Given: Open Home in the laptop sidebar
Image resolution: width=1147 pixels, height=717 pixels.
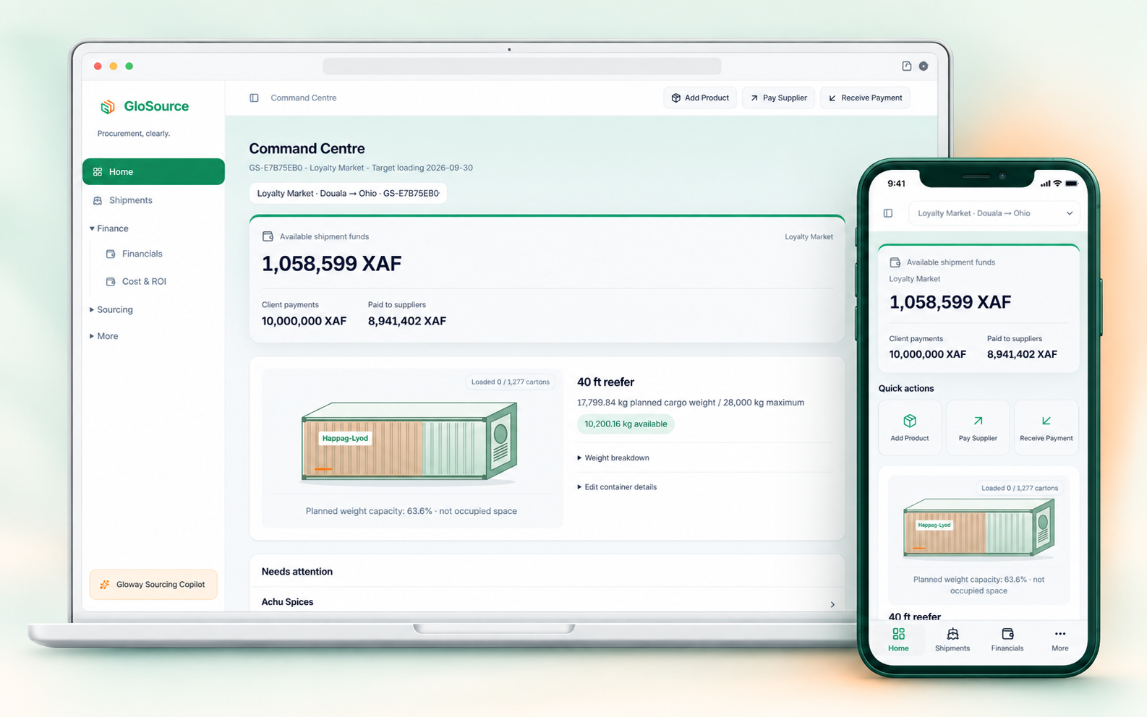Looking at the screenshot, I should click(x=153, y=172).
